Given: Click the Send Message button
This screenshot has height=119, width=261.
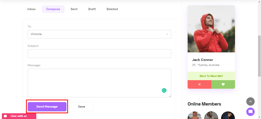Looking at the screenshot, I should 47,107.
